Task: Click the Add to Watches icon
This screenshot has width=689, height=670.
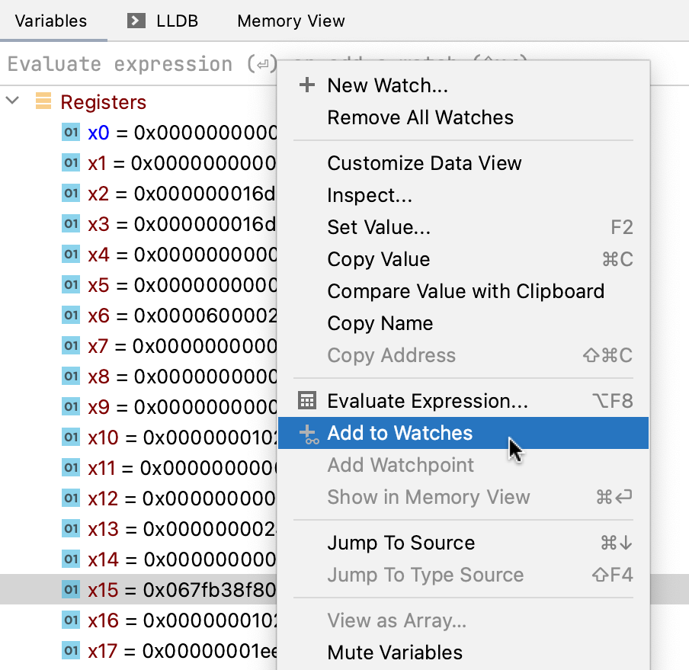Action: [x=306, y=433]
